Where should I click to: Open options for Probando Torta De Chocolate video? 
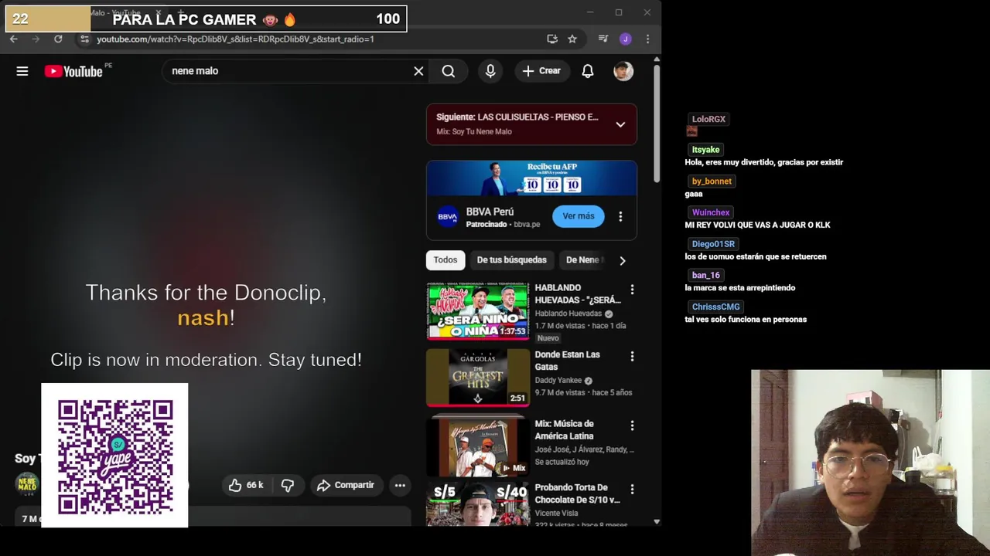[x=632, y=490]
